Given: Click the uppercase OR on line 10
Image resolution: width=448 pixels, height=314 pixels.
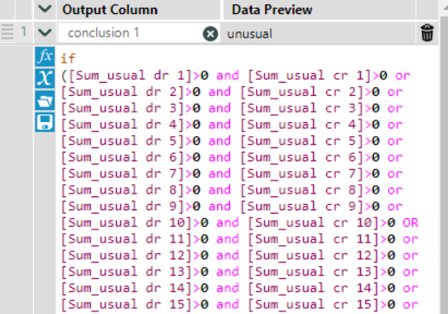Looking at the screenshot, I should tap(411, 222).
